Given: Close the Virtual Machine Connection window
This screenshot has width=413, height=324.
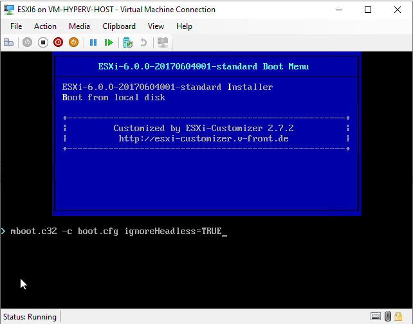Looking at the screenshot, I should coord(398,10).
